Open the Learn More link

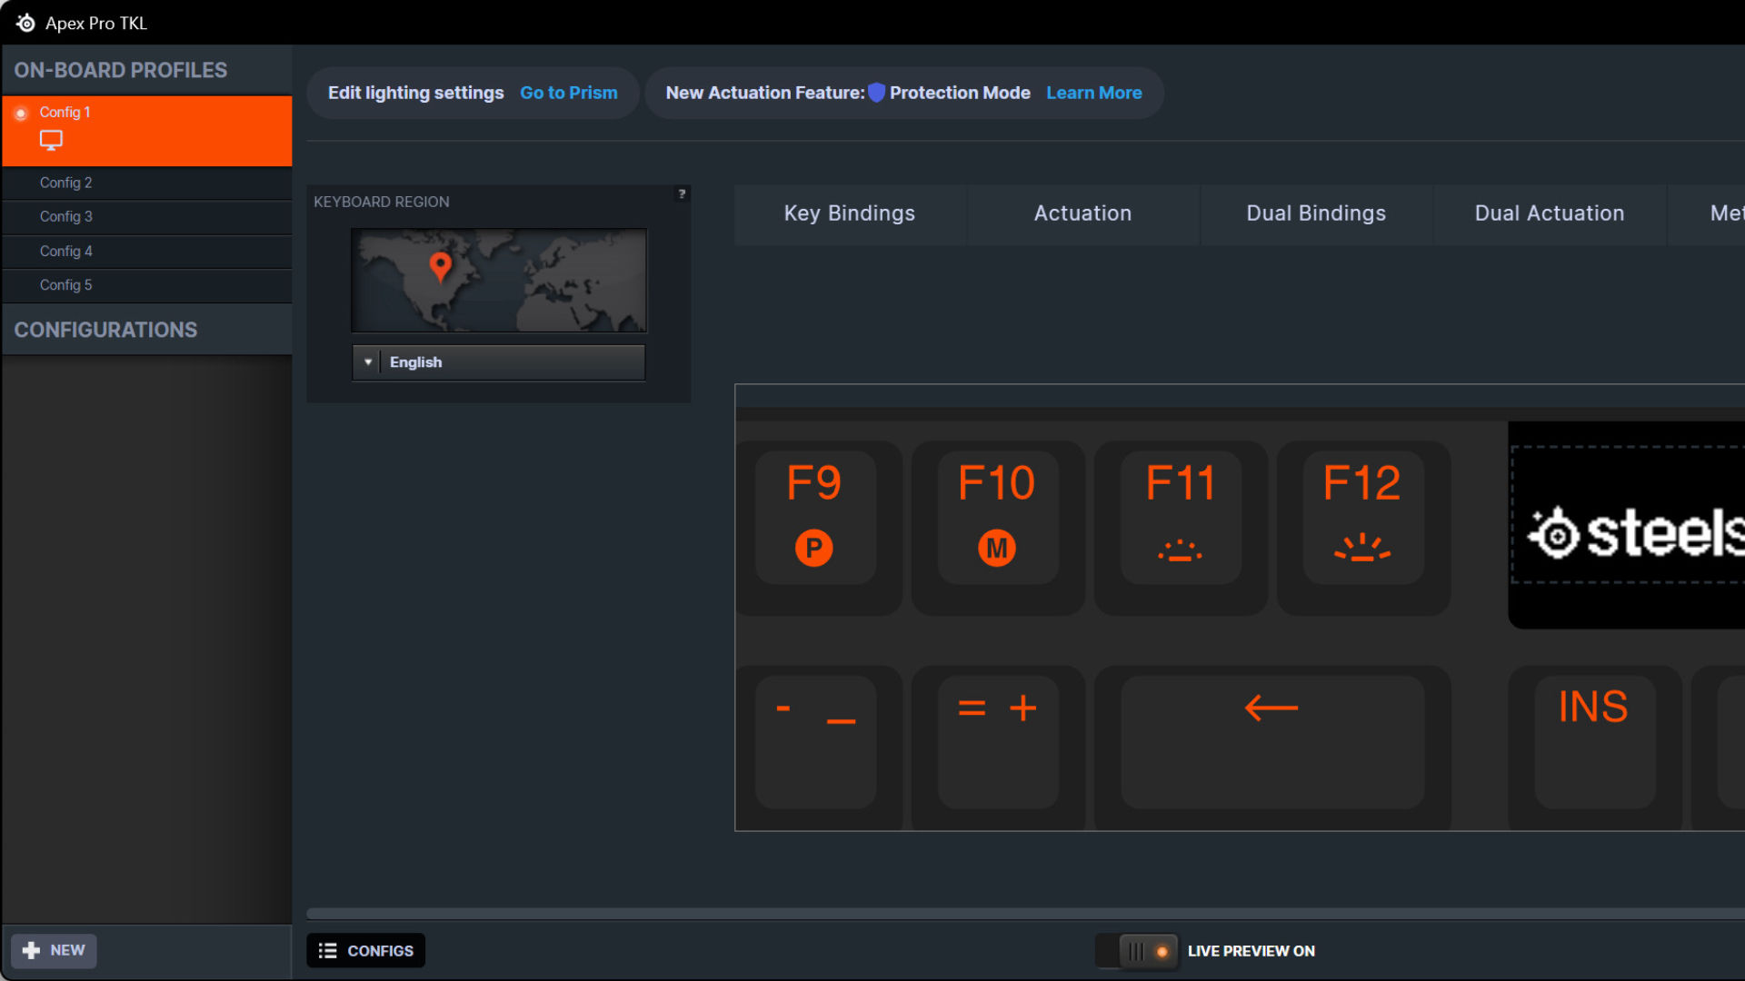click(x=1094, y=94)
